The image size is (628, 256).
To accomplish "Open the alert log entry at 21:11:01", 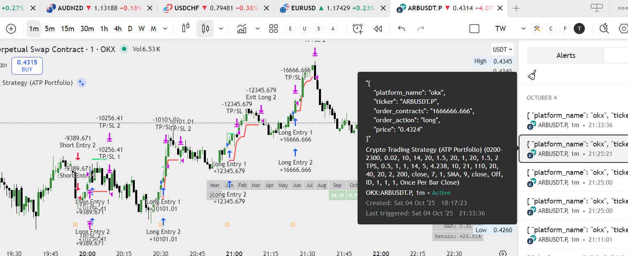I will click(x=574, y=235).
